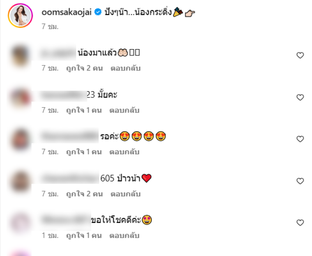The image size is (312, 256).
Task: View 2 likes on "น้องมาแล้ว" comment
Action: click(x=85, y=68)
